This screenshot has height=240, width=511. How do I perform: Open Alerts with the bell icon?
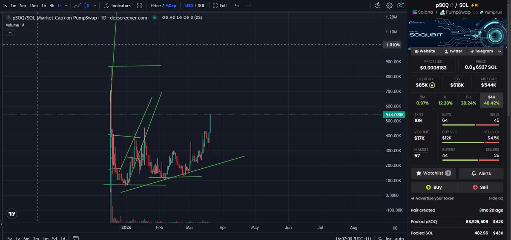point(481,173)
